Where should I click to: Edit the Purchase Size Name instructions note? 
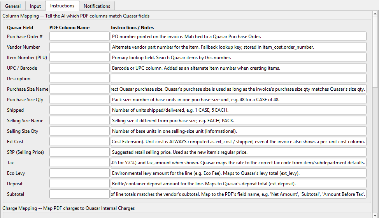(x=239, y=89)
